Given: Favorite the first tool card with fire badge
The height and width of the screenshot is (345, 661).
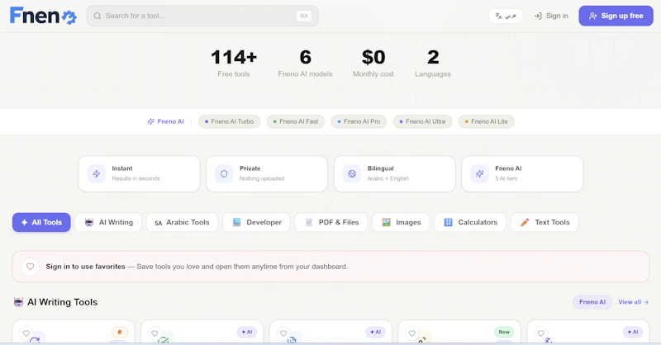Looking at the screenshot, I should (26, 333).
